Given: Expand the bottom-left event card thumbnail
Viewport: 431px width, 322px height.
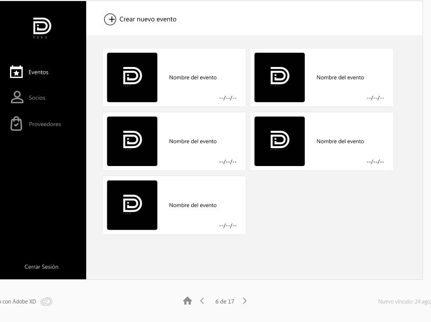Looking at the screenshot, I should [x=132, y=205].
